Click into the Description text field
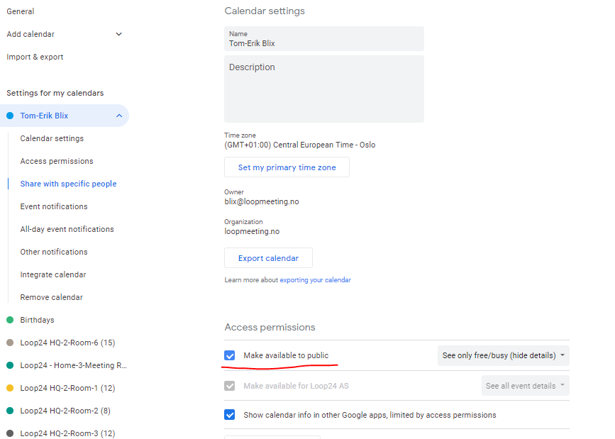Image resolution: width=615 pixels, height=439 pixels. pos(324,89)
